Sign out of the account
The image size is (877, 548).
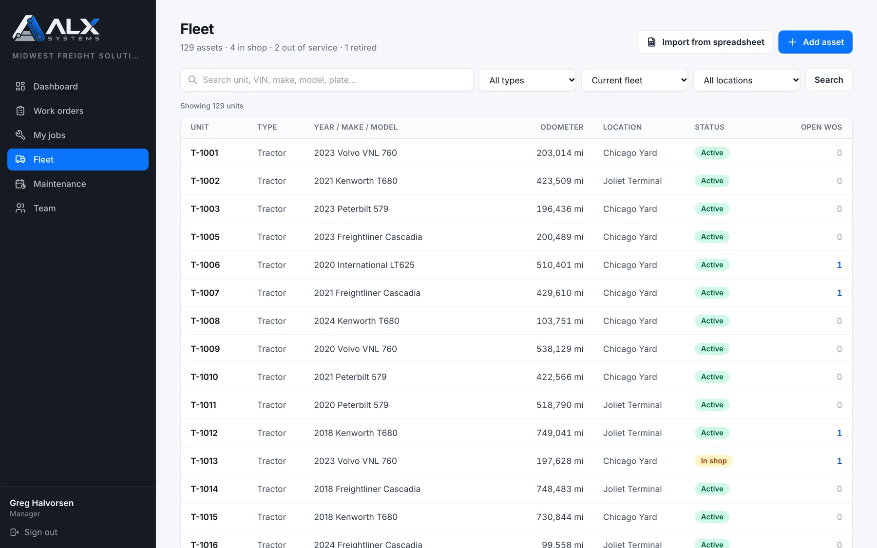tap(34, 532)
